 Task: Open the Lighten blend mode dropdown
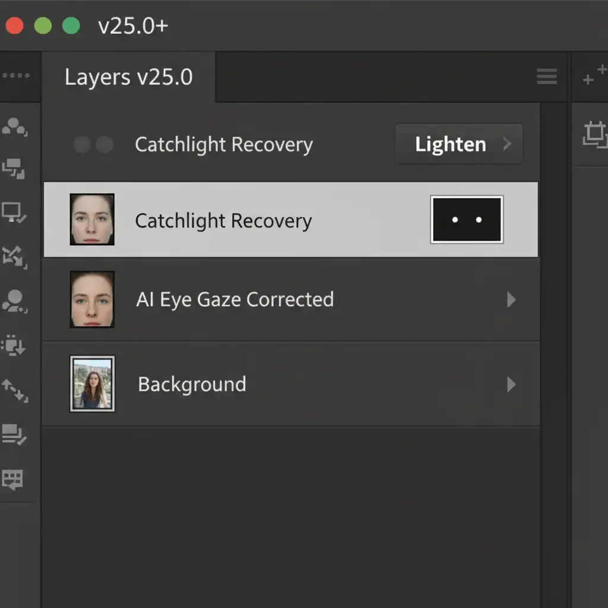459,144
